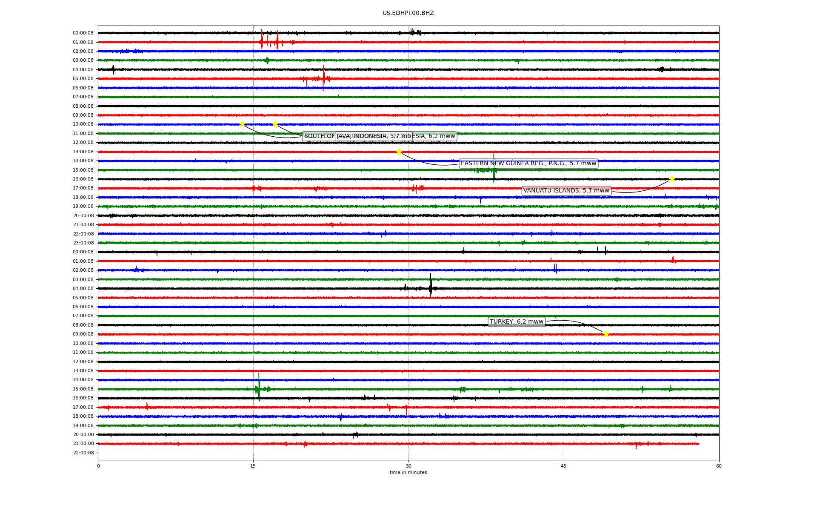Click the x-axis tick label '0'
The width and height of the screenshot is (817, 511).
click(98, 466)
